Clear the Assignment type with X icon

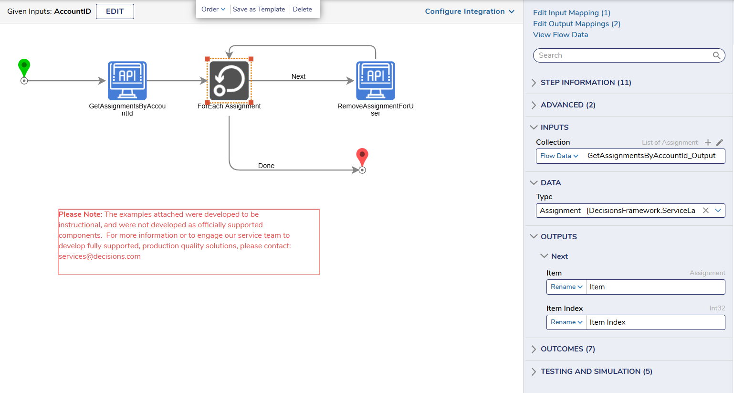pos(705,211)
